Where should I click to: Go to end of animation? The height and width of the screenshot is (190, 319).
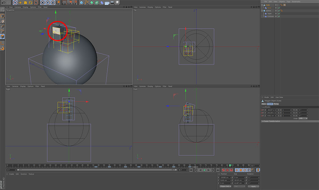tap(218, 170)
